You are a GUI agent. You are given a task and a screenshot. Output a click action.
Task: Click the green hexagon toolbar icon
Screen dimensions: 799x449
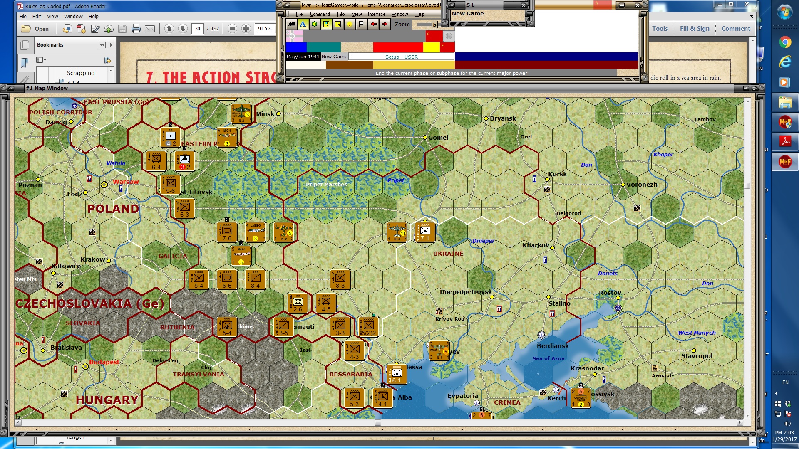(x=315, y=24)
